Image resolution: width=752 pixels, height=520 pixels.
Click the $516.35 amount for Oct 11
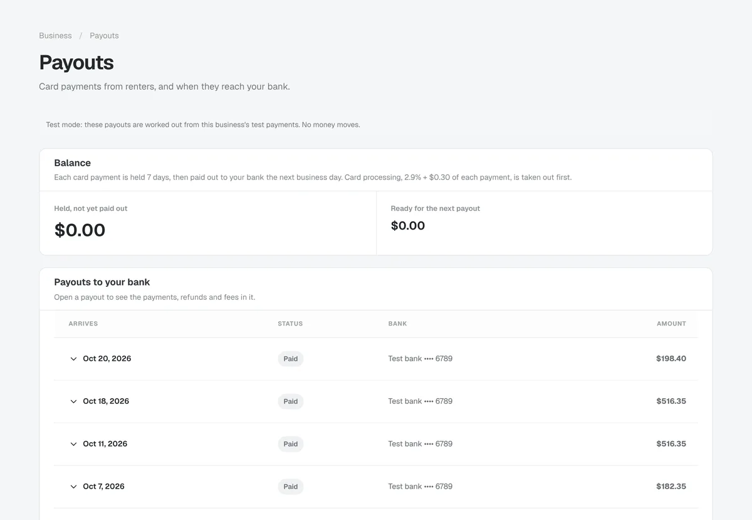(671, 444)
